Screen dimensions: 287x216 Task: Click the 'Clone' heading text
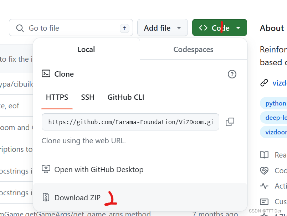[x=64, y=74]
